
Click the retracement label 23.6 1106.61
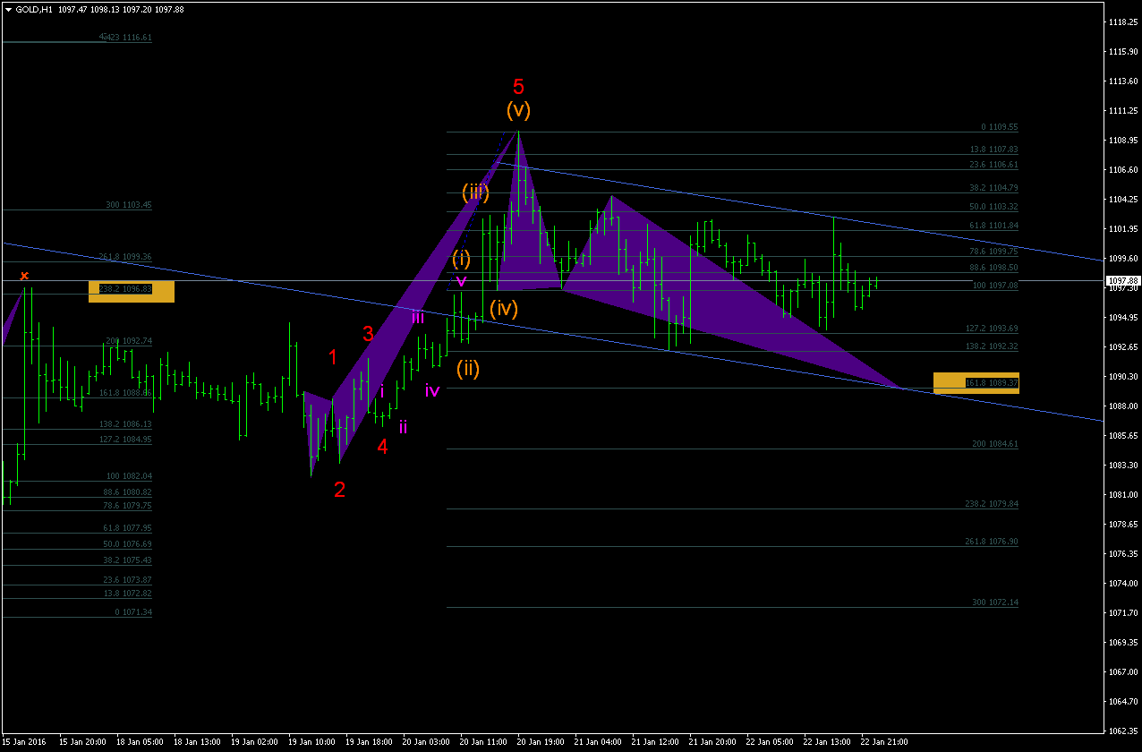pyautogui.click(x=994, y=165)
